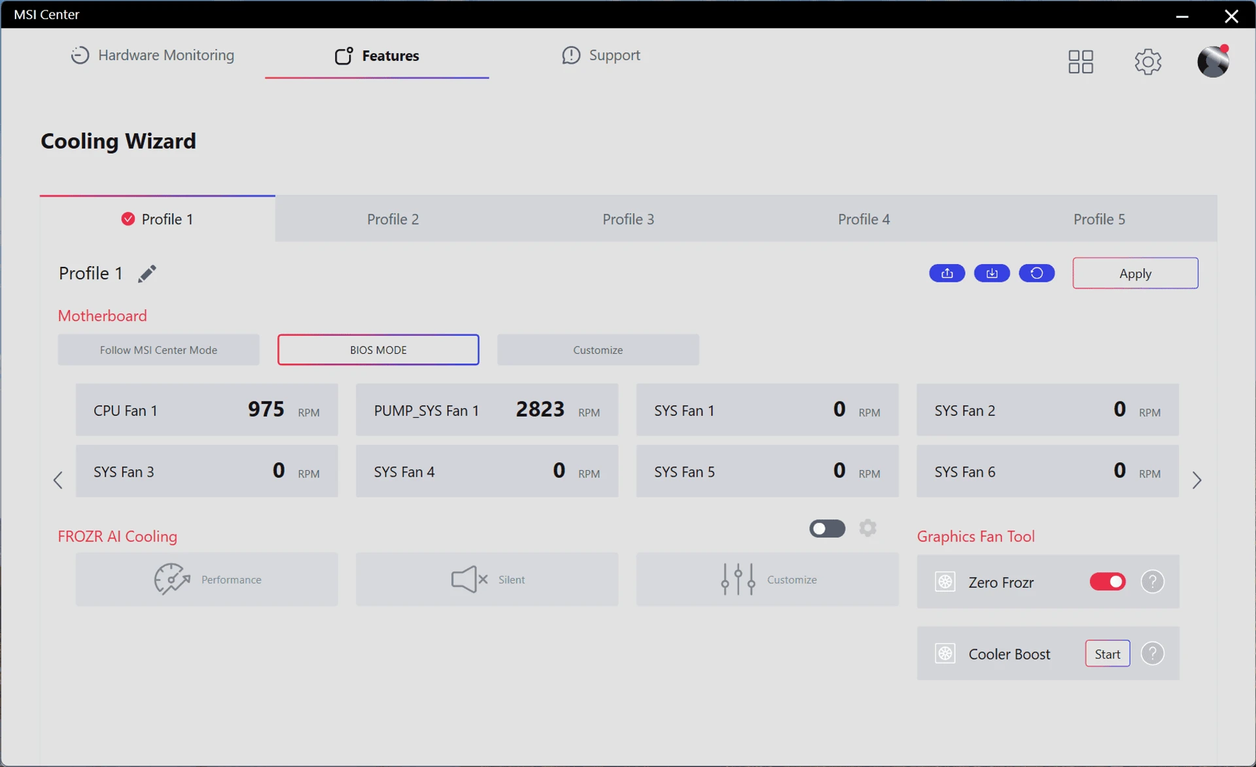Toggle the FROZR AI Cooling switch
This screenshot has height=767, width=1256.
[827, 528]
